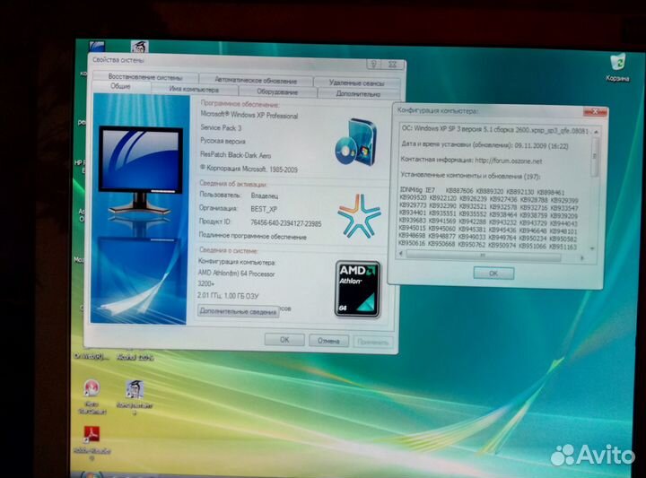Select the Общие tab

[120, 86]
